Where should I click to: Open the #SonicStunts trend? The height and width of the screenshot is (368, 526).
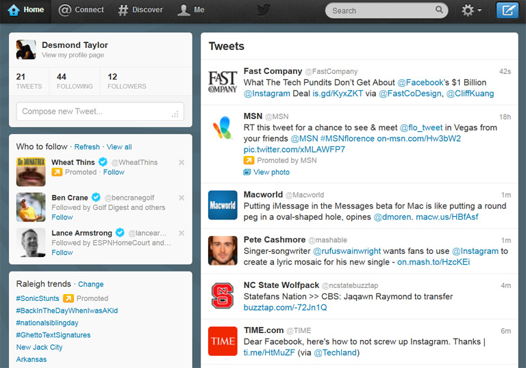coord(38,298)
